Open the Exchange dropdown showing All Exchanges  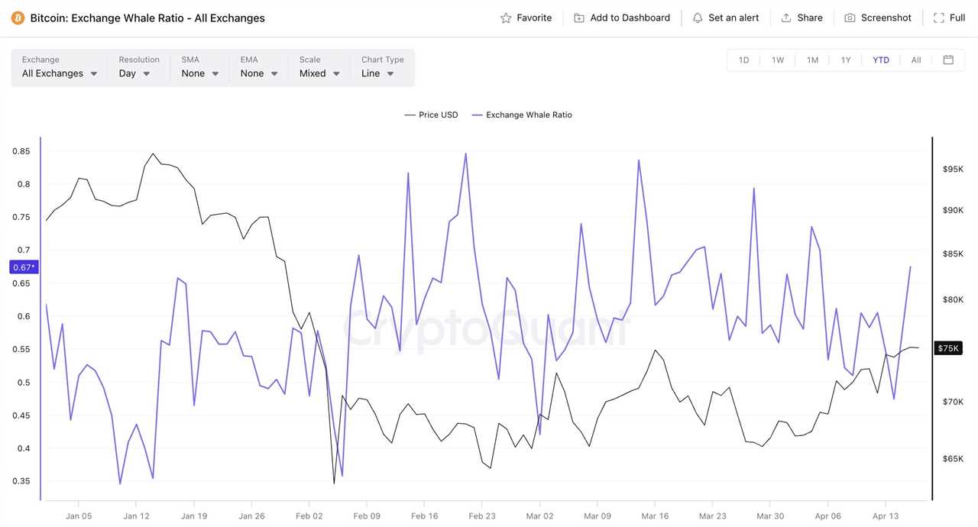[58, 73]
